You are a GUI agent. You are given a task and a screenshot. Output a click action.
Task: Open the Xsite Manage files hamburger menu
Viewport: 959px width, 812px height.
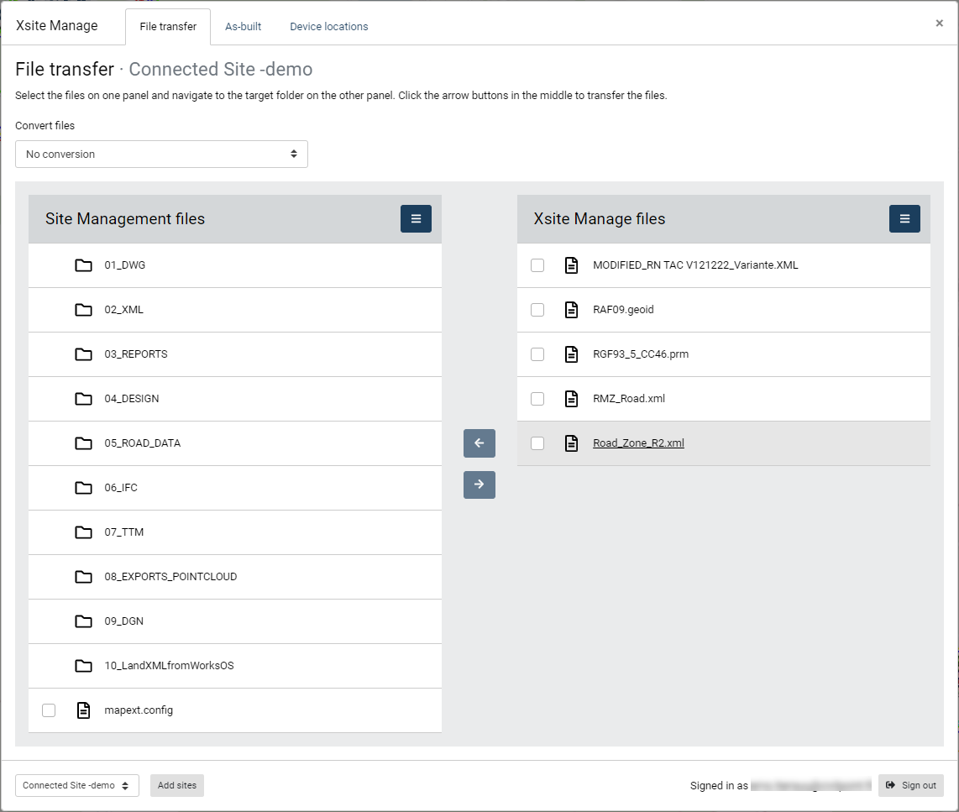tap(904, 218)
